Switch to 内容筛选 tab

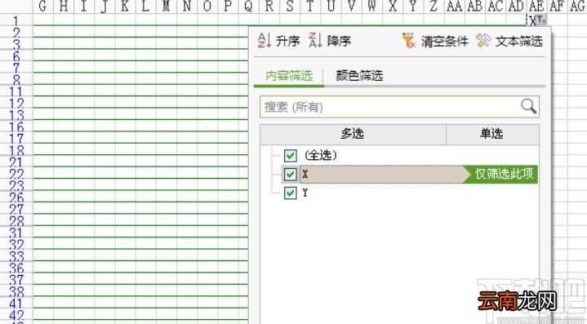289,76
